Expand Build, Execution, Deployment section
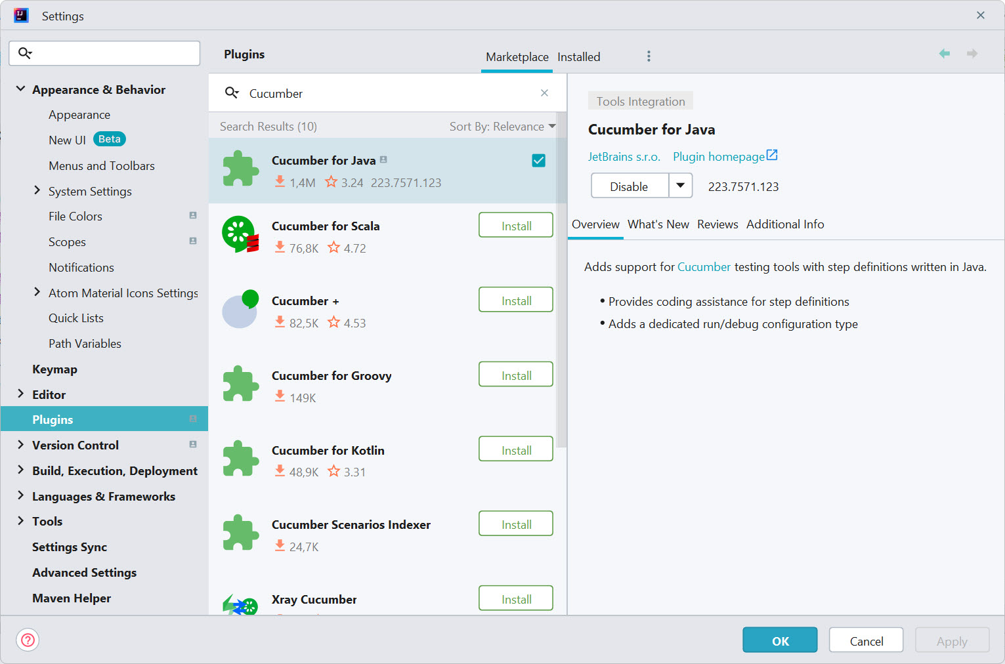Image resolution: width=1005 pixels, height=664 pixels. pos(20,470)
